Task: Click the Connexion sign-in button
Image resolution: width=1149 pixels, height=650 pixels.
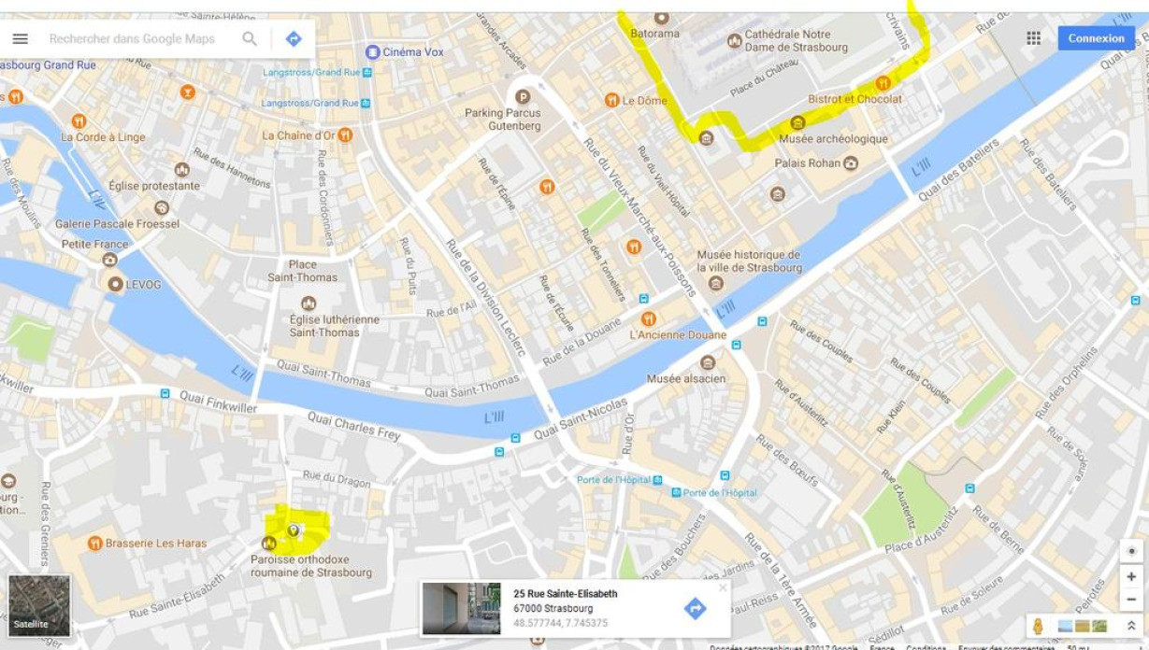Action: tap(1097, 38)
